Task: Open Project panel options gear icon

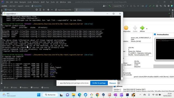Action: coord(48,10)
